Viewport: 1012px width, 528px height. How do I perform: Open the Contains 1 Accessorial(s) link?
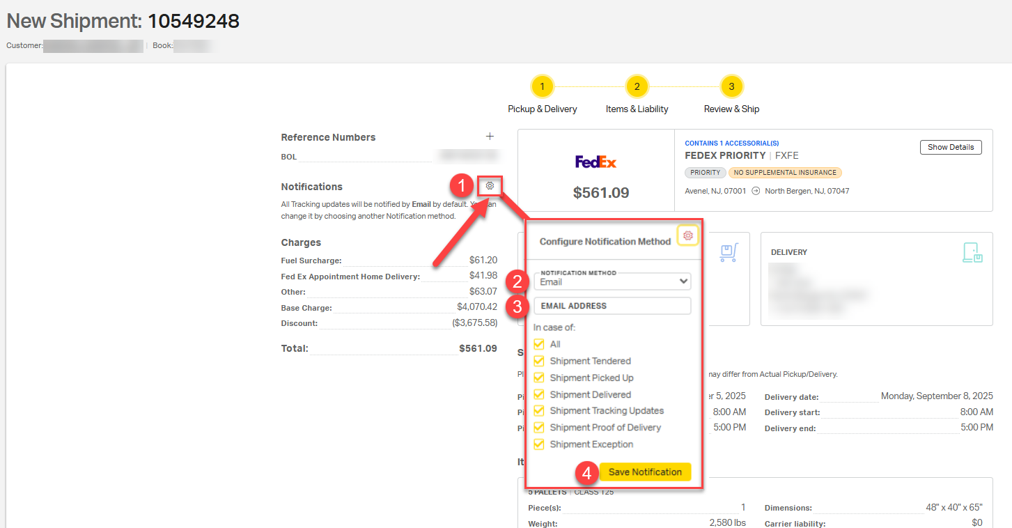coord(731,143)
